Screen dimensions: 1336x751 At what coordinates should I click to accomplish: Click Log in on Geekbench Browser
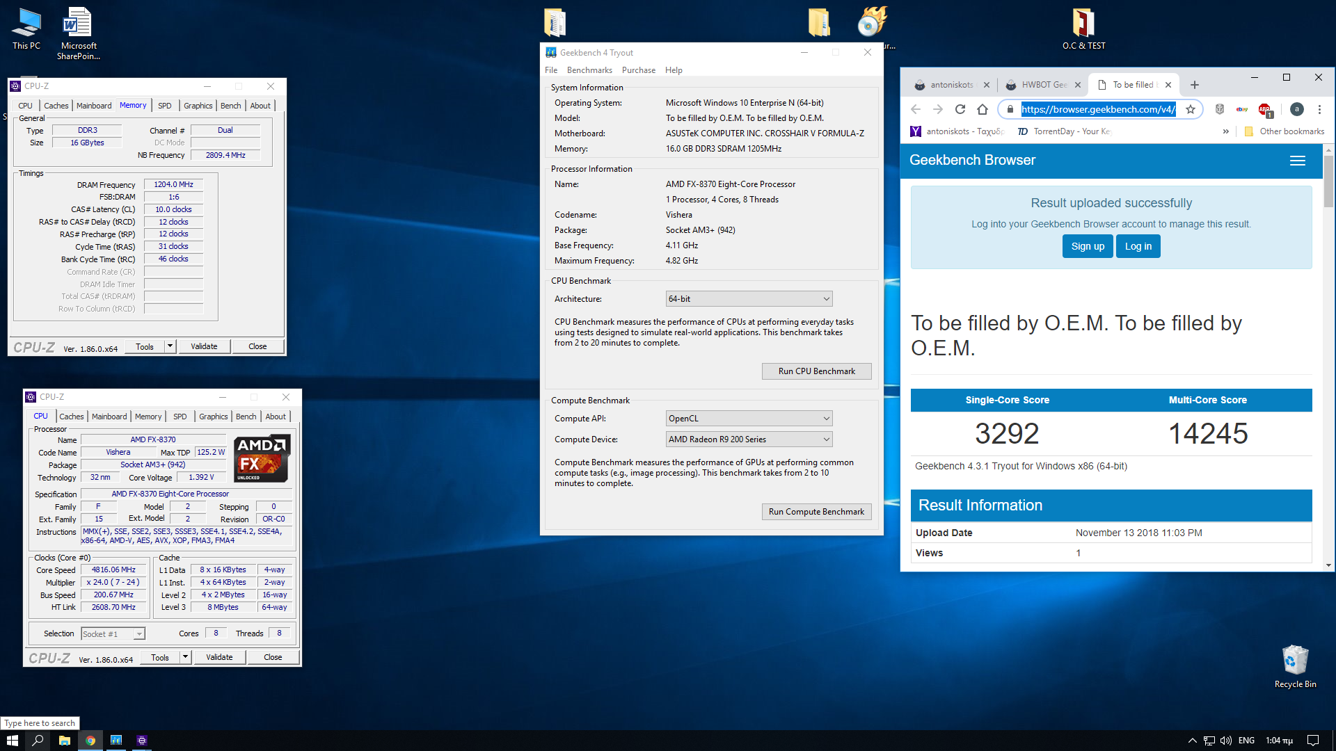pos(1138,246)
